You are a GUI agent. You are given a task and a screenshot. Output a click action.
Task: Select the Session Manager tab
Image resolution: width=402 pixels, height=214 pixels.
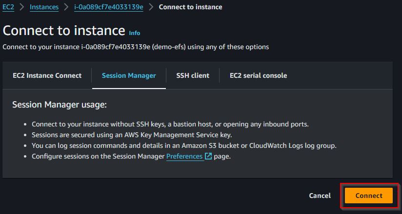click(x=129, y=75)
